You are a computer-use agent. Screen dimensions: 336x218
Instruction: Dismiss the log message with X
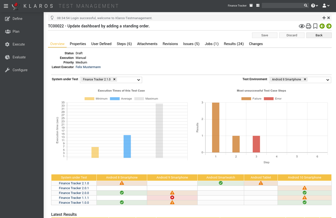(x=329, y=18)
